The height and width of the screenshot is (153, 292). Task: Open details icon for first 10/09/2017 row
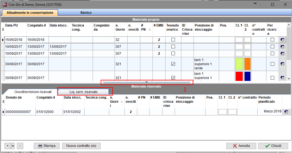coord(282,47)
